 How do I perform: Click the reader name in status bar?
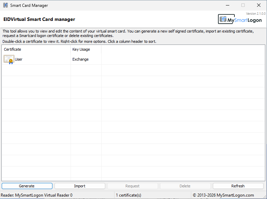[x=37, y=195]
